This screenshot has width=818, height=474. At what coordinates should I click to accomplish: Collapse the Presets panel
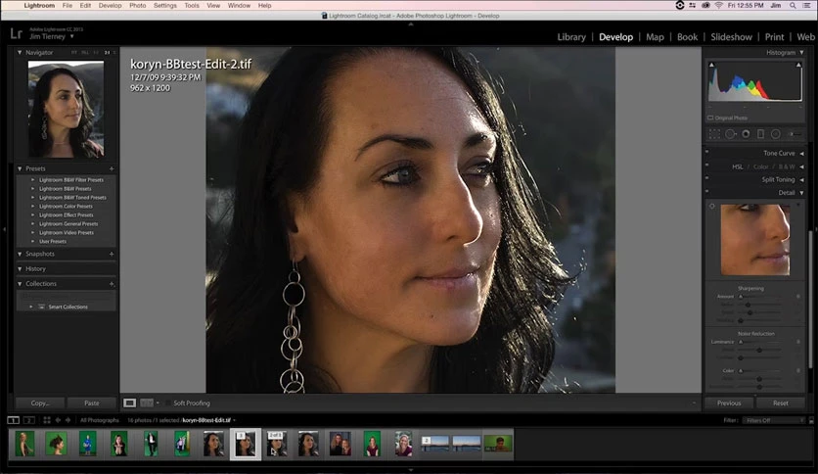pyautogui.click(x=20, y=168)
